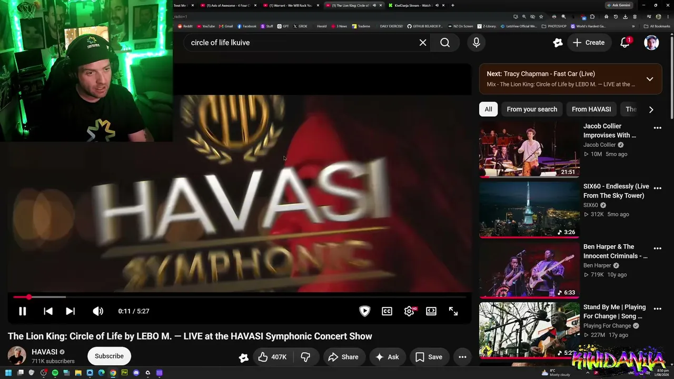Open the Reddit bookmark
Image resolution: width=674 pixels, height=379 pixels.
tap(185, 26)
